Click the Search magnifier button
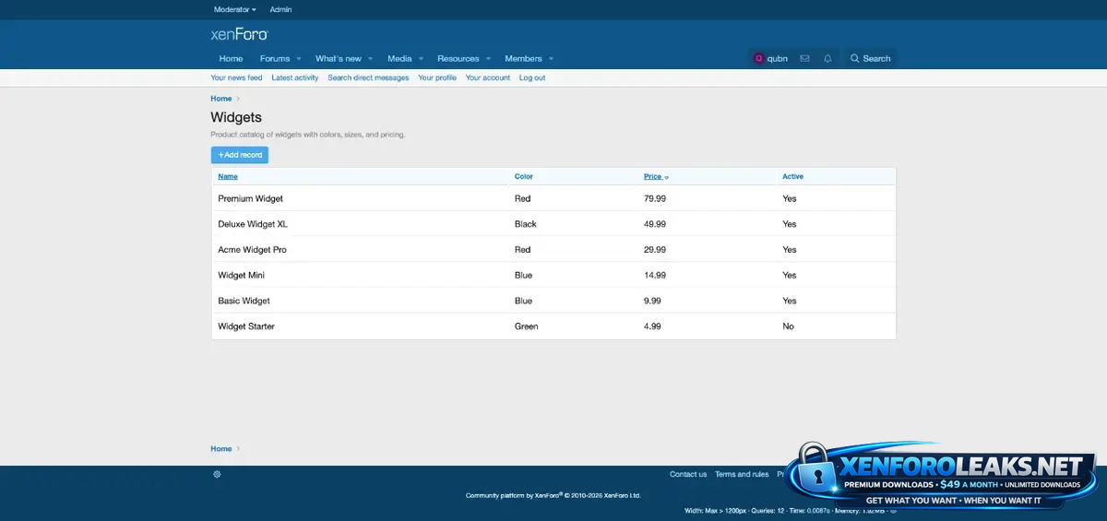Viewport: 1107px width, 521px height. 870,58
